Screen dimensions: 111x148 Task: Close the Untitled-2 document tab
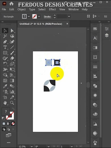click(67, 24)
